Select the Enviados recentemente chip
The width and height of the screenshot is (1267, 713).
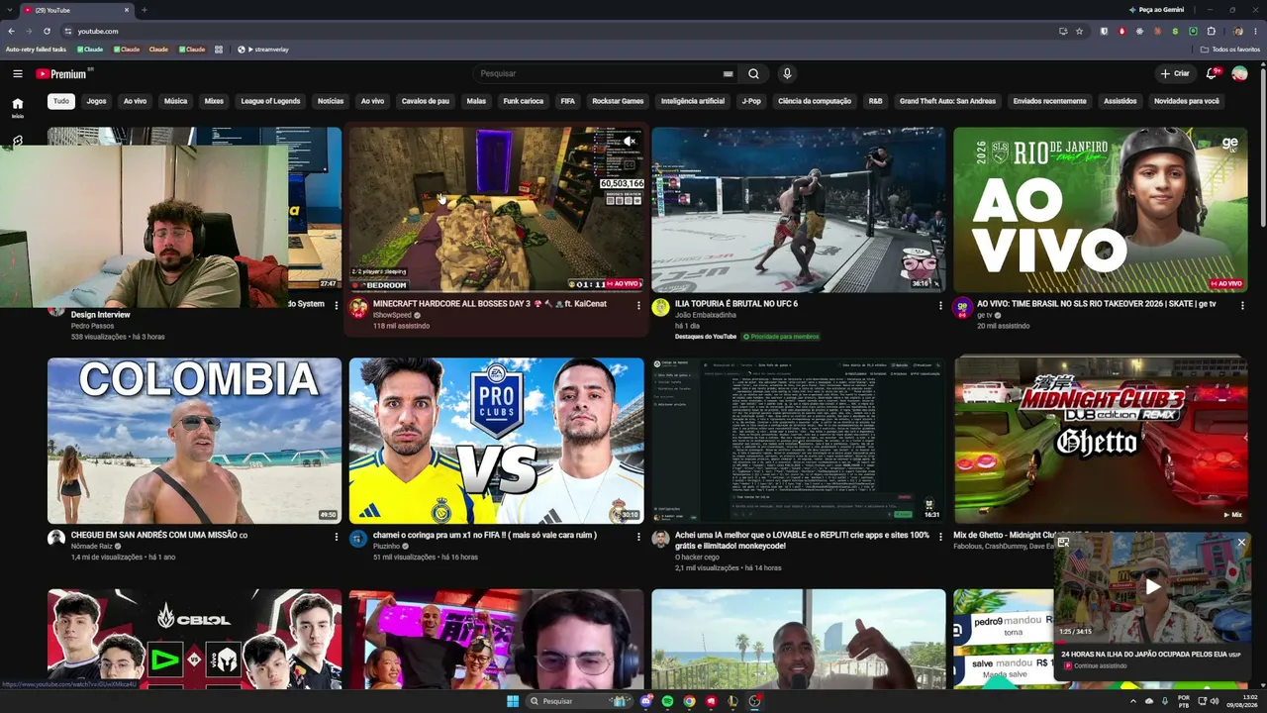pyautogui.click(x=1049, y=101)
